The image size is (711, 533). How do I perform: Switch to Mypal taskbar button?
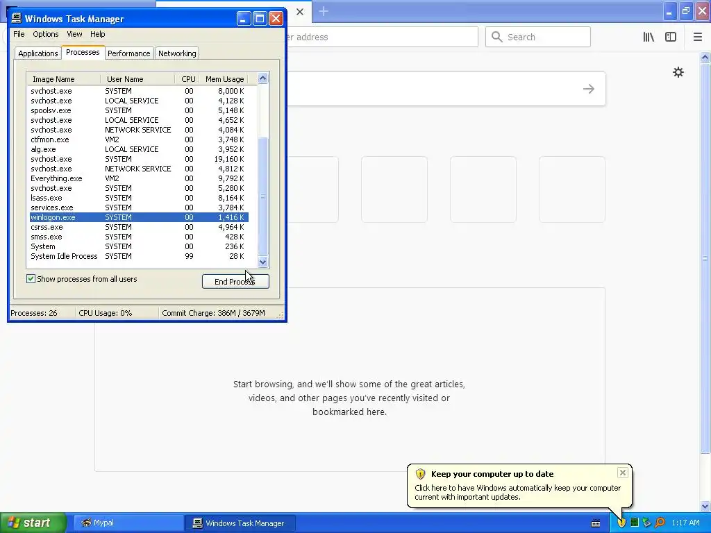pyautogui.click(x=128, y=523)
